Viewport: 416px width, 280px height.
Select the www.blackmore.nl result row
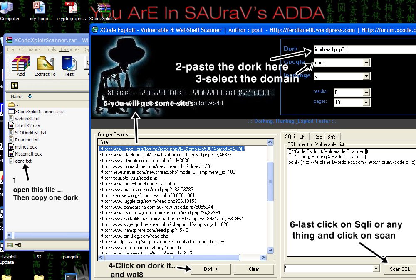tap(166, 155)
